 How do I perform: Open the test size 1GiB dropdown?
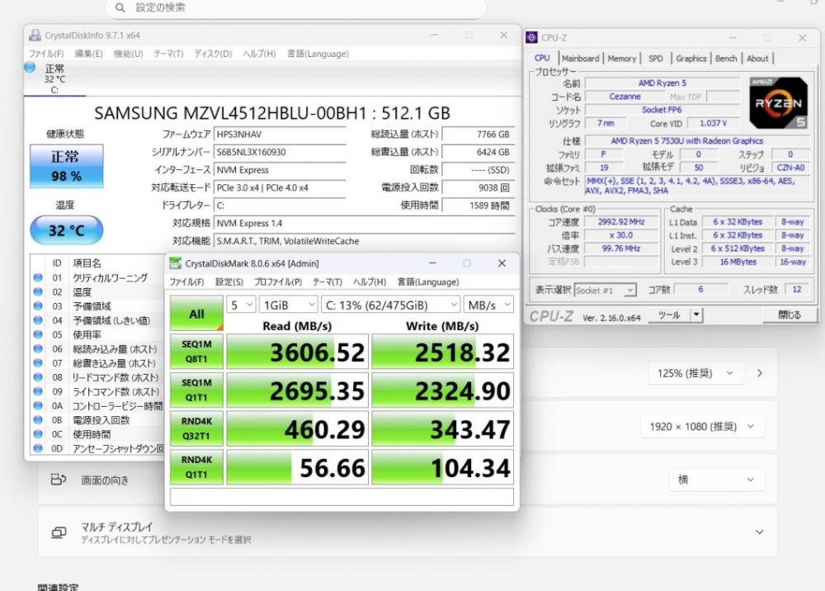pyautogui.click(x=287, y=305)
